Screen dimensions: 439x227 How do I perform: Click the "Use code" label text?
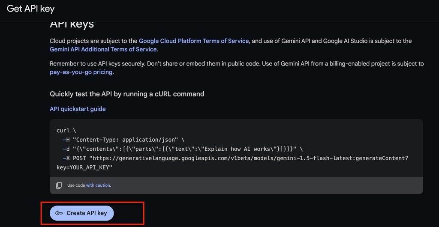pyautogui.click(x=76, y=185)
